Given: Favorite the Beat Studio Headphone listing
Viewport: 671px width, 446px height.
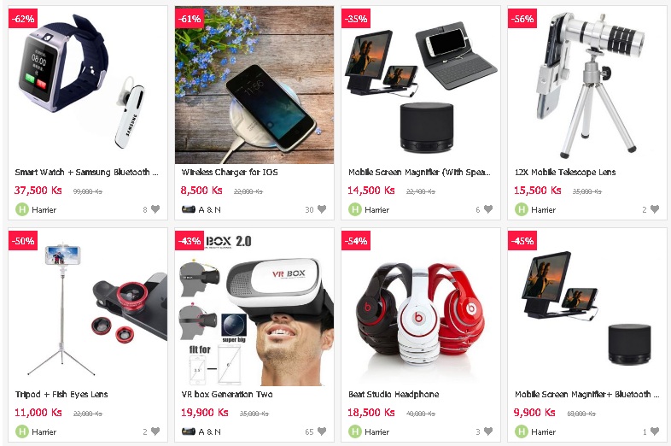Looking at the screenshot, I should (x=488, y=431).
